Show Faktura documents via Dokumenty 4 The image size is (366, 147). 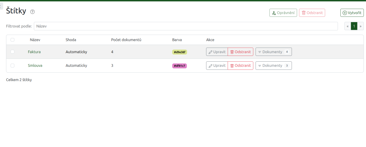[274, 52]
